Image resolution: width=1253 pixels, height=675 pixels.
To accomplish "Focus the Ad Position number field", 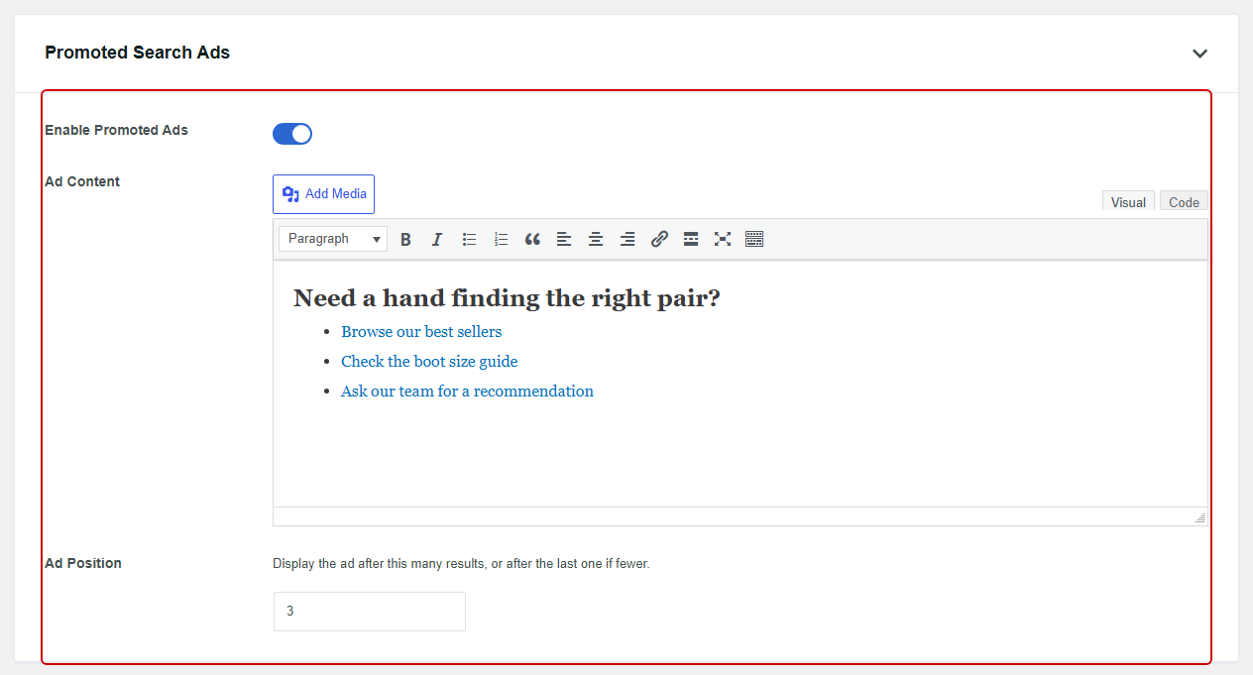I will click(x=370, y=612).
